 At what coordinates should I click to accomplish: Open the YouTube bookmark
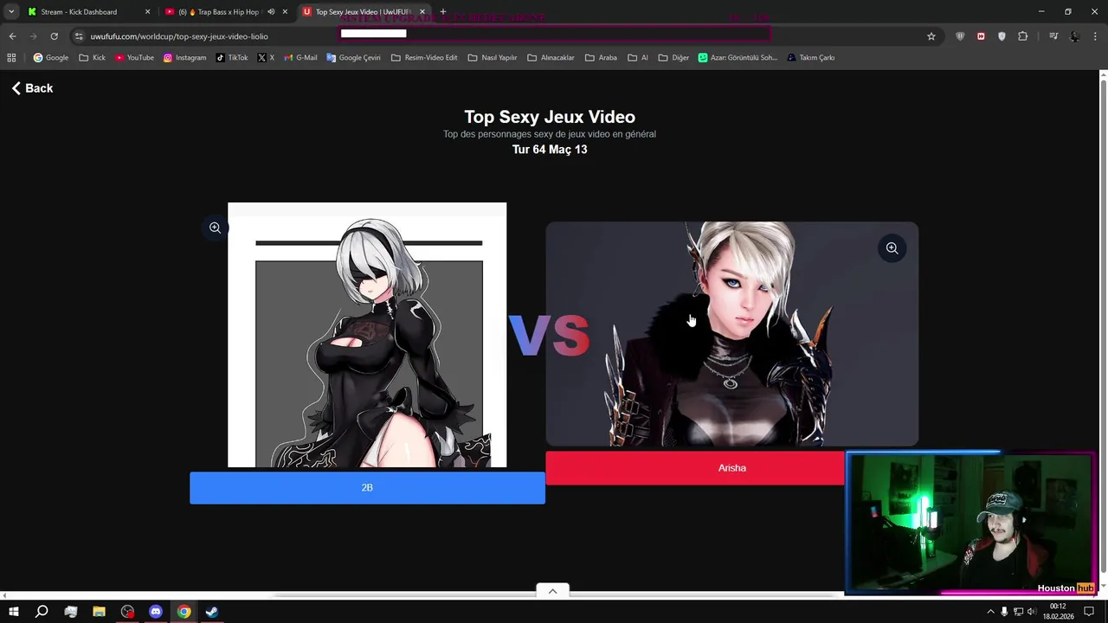(x=134, y=58)
